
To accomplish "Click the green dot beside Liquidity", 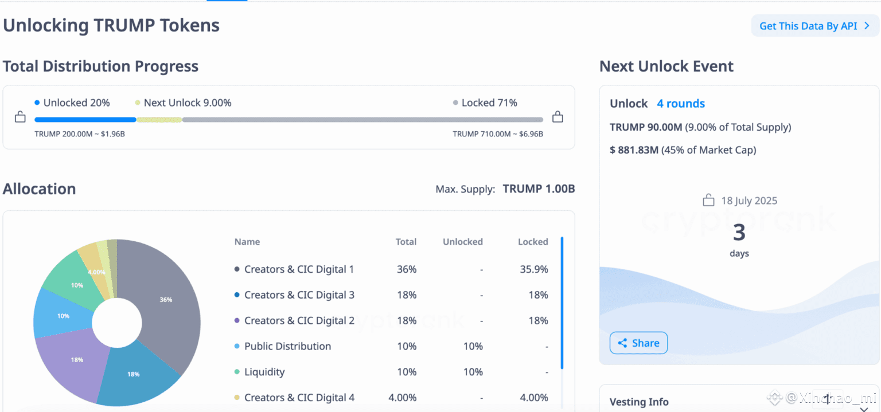I will (237, 372).
